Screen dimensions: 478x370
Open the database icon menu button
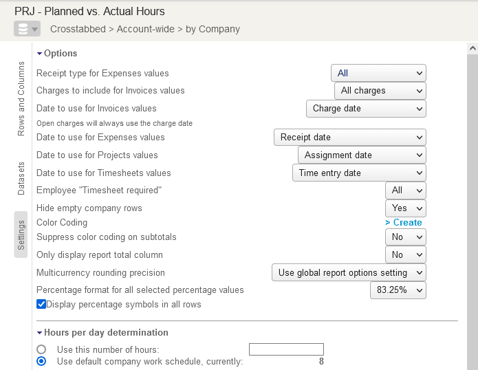[28, 29]
